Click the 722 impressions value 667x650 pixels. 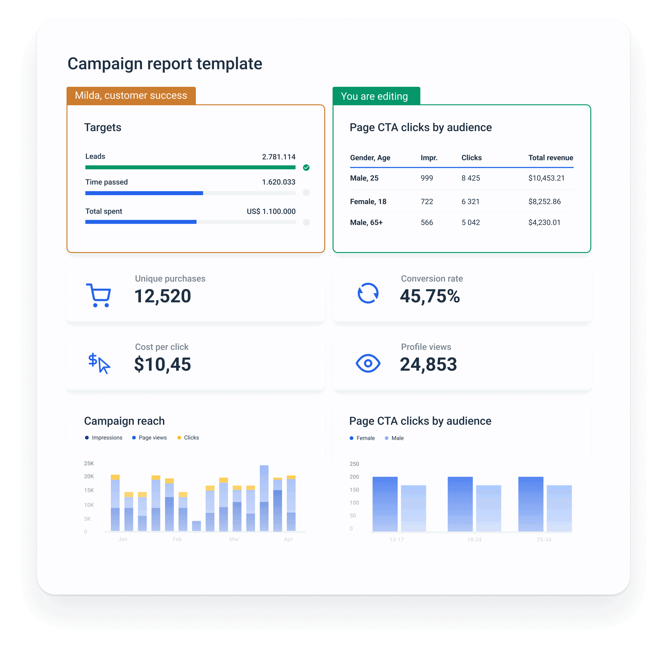(427, 201)
